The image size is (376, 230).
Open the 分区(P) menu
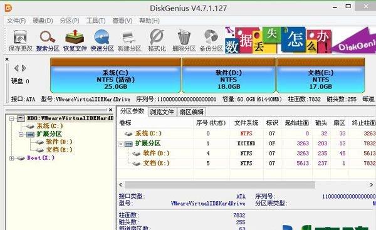tap(70, 21)
